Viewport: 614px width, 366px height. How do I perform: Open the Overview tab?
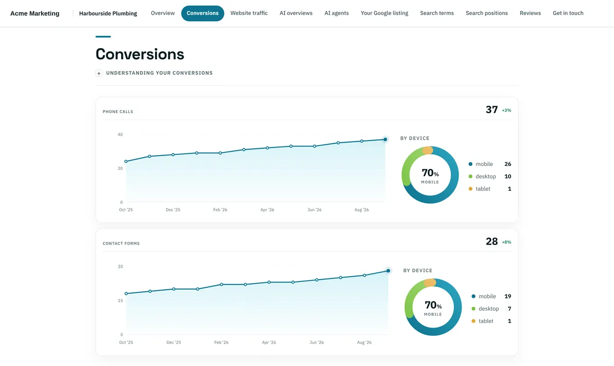point(163,13)
